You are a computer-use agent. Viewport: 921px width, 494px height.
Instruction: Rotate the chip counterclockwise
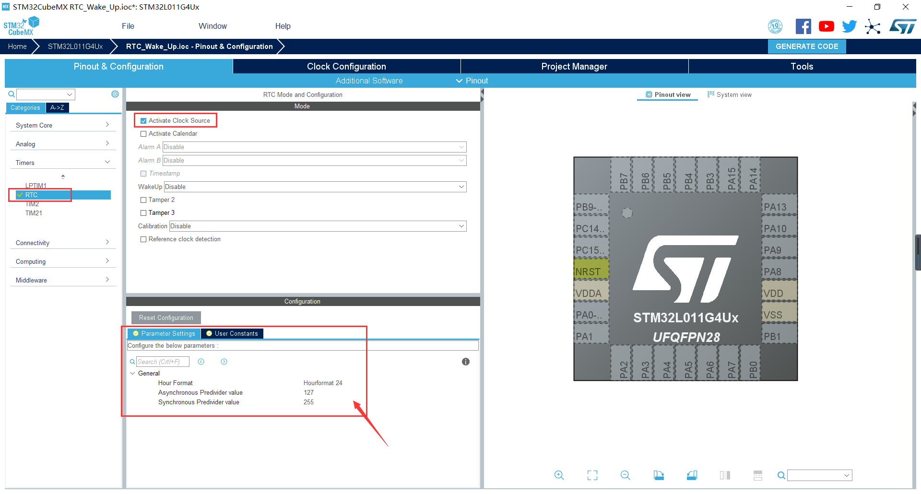point(692,475)
